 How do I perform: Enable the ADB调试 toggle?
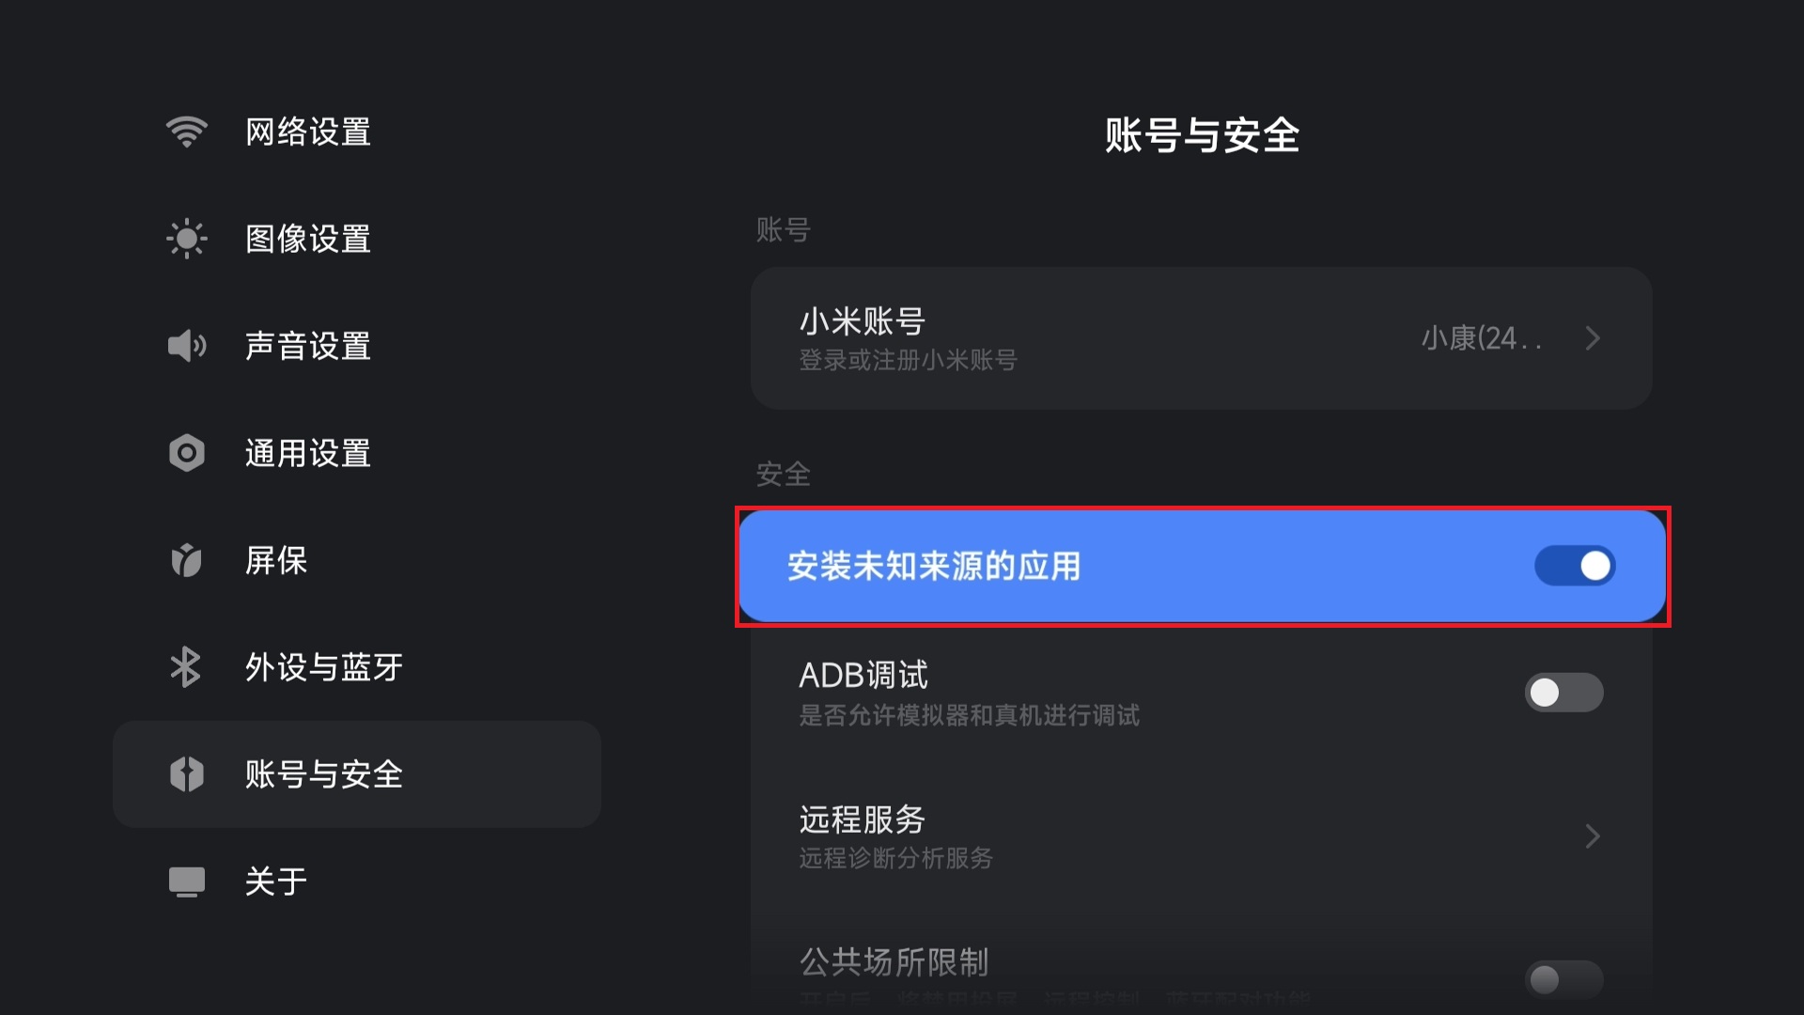tap(1563, 693)
